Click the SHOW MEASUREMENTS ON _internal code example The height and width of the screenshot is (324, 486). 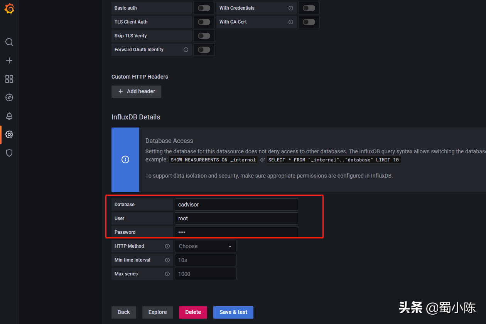point(213,160)
